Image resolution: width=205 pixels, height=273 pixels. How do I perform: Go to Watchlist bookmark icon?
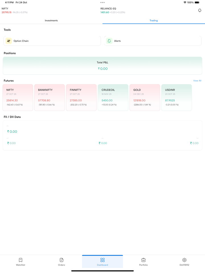coord(20,260)
